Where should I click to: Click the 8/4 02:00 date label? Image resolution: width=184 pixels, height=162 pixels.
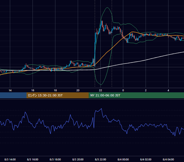click(x=146, y=159)
